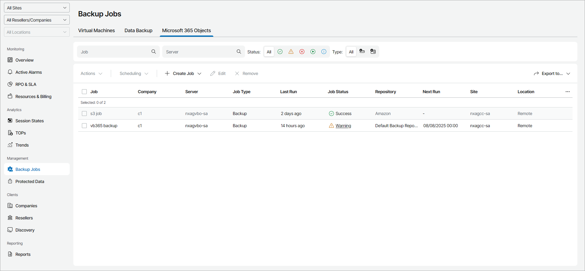Click the Trends chart icon
This screenshot has height=271, width=585.
(10, 145)
